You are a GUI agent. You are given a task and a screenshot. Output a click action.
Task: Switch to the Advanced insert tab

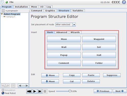pyautogui.click(x=62, y=32)
